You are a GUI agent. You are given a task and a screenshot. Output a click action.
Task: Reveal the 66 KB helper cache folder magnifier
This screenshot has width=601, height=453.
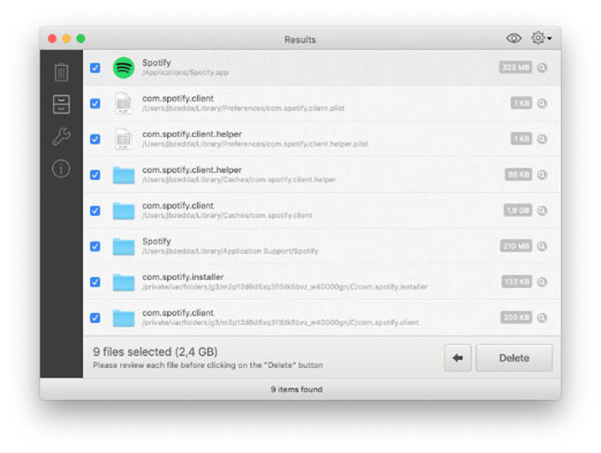pos(542,175)
